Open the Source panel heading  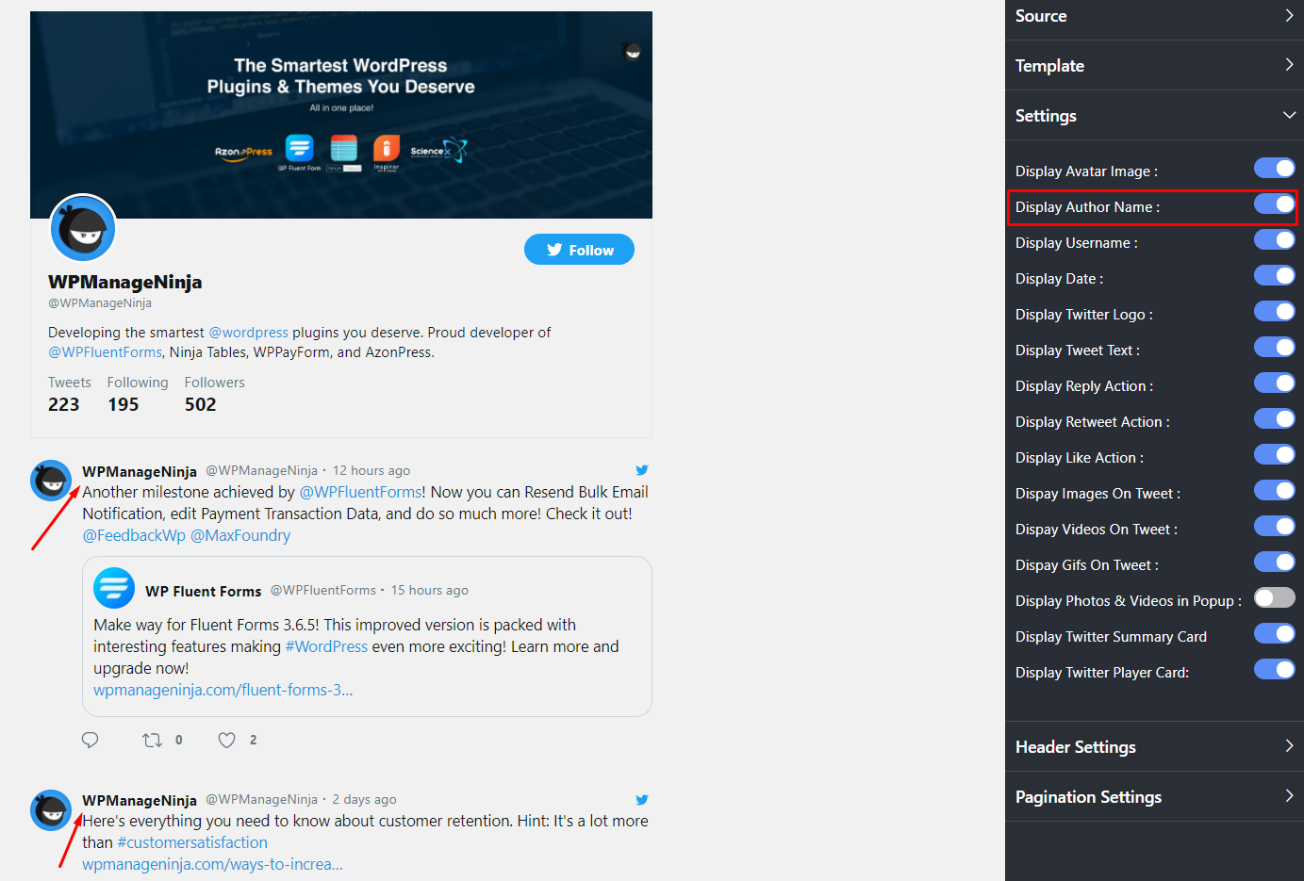[1041, 16]
